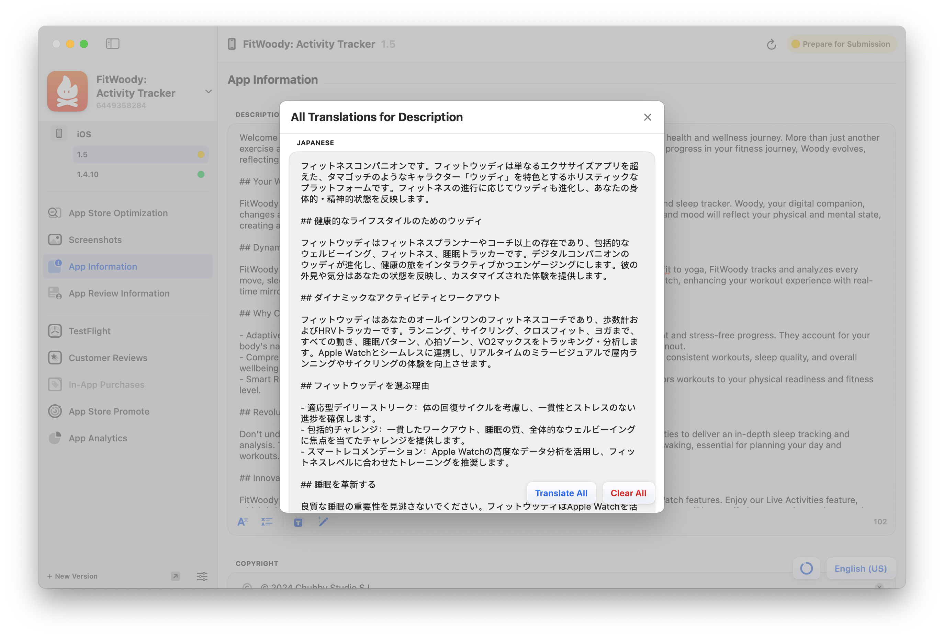Open App Review Information
Viewport: 944px width, 639px height.
point(119,293)
